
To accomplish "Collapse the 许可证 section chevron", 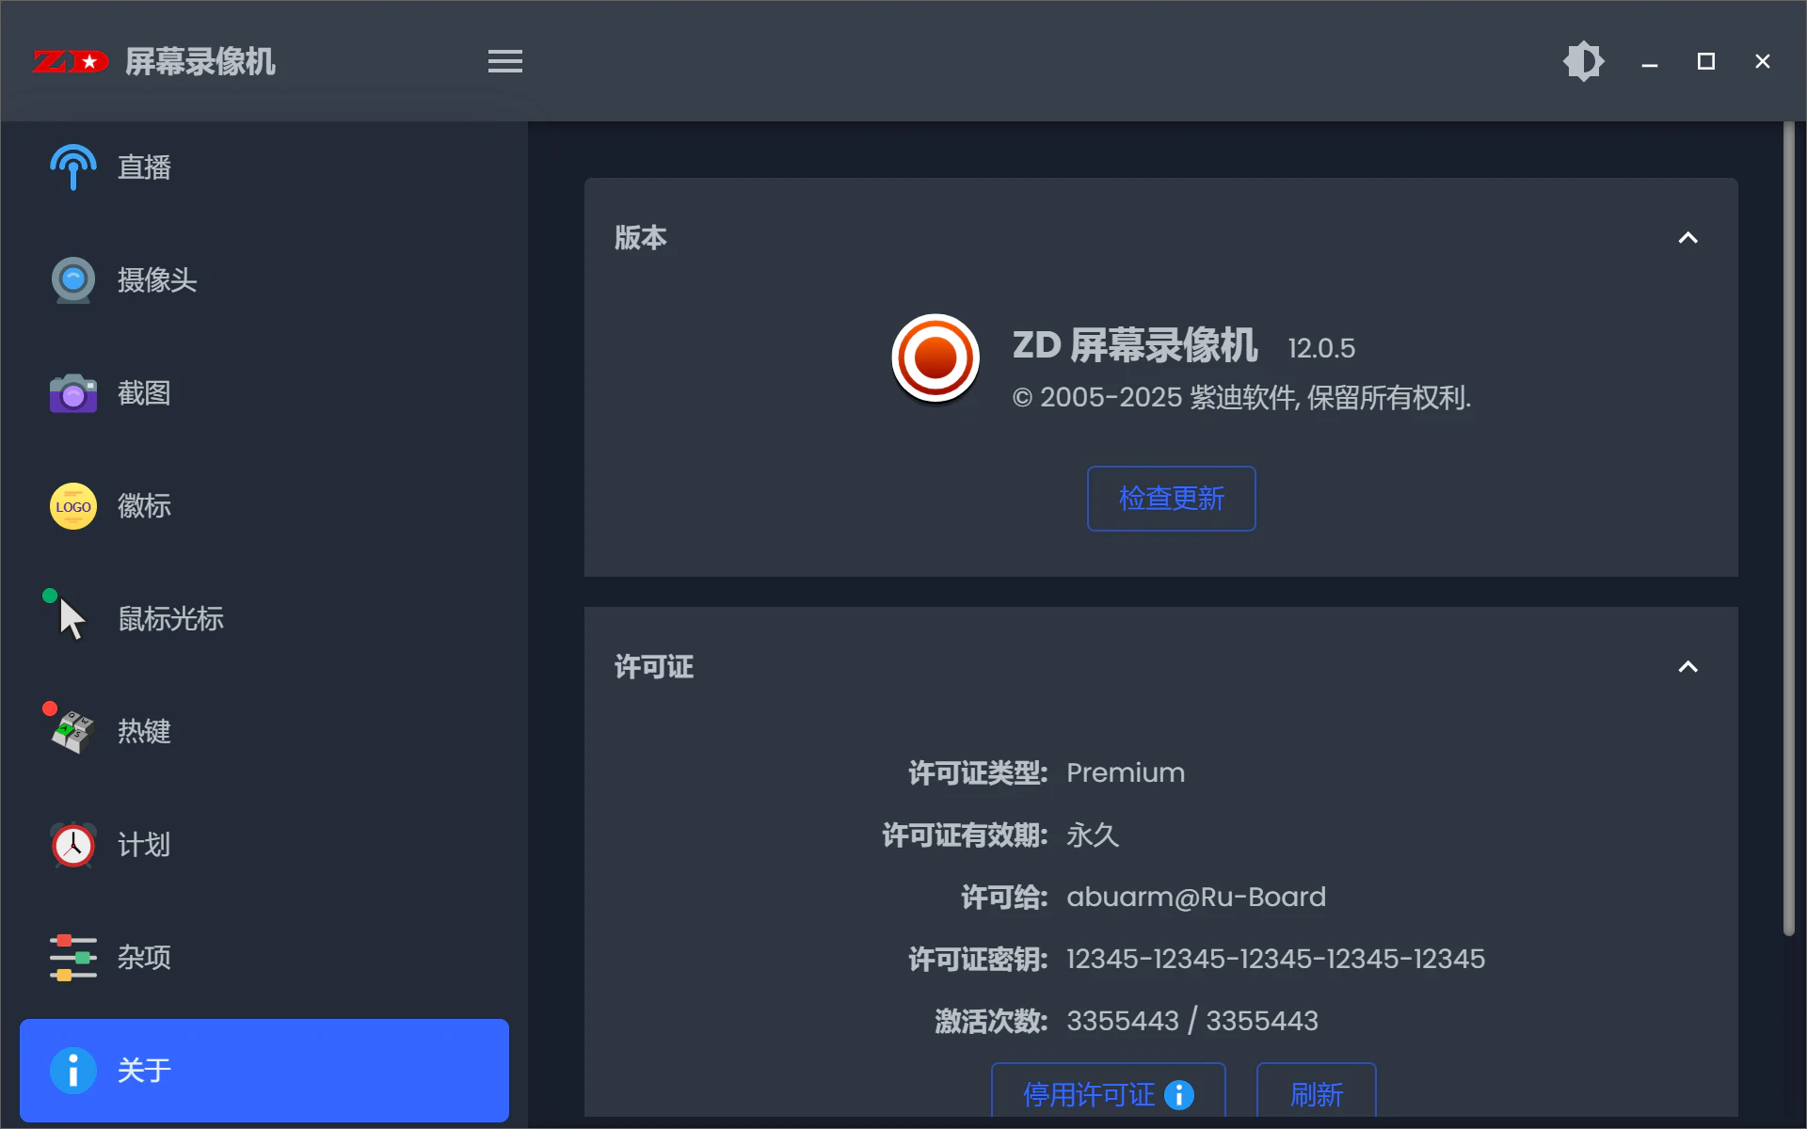I will [1687, 667].
